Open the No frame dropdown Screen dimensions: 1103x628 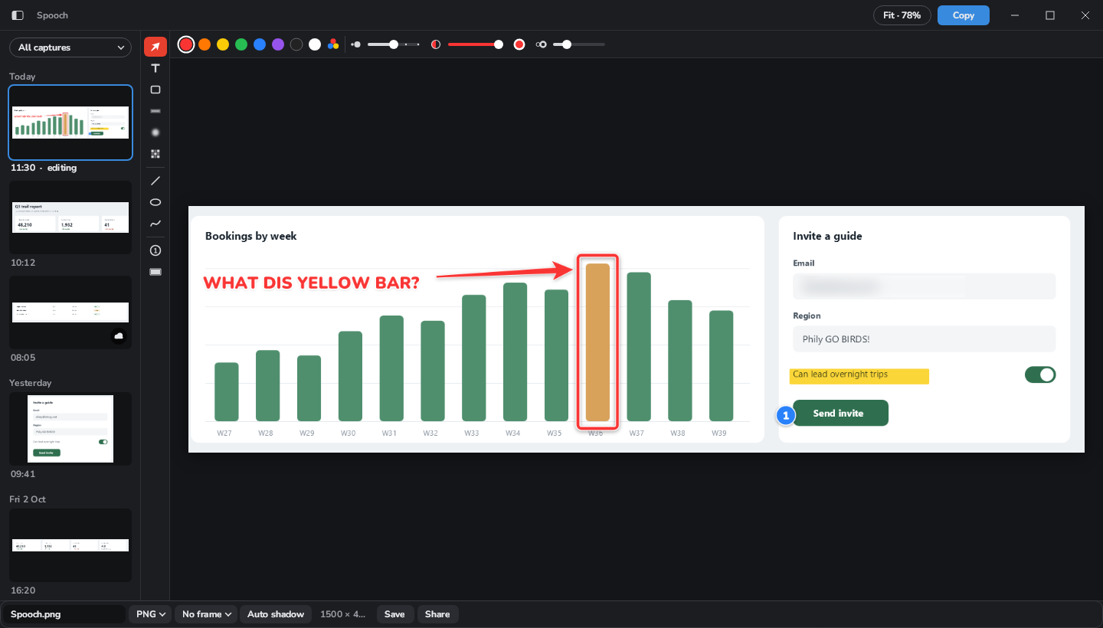206,614
